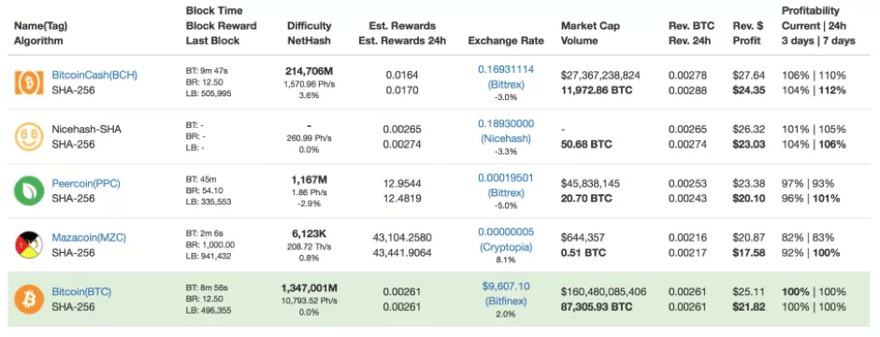Click the Peercoin green leaf icon
Screen dimensions: 880x337
pos(29,190)
